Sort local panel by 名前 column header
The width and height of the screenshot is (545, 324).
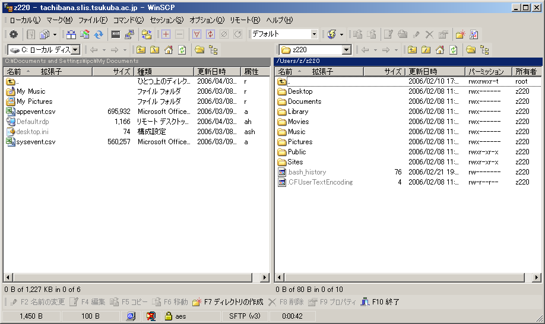pos(48,72)
